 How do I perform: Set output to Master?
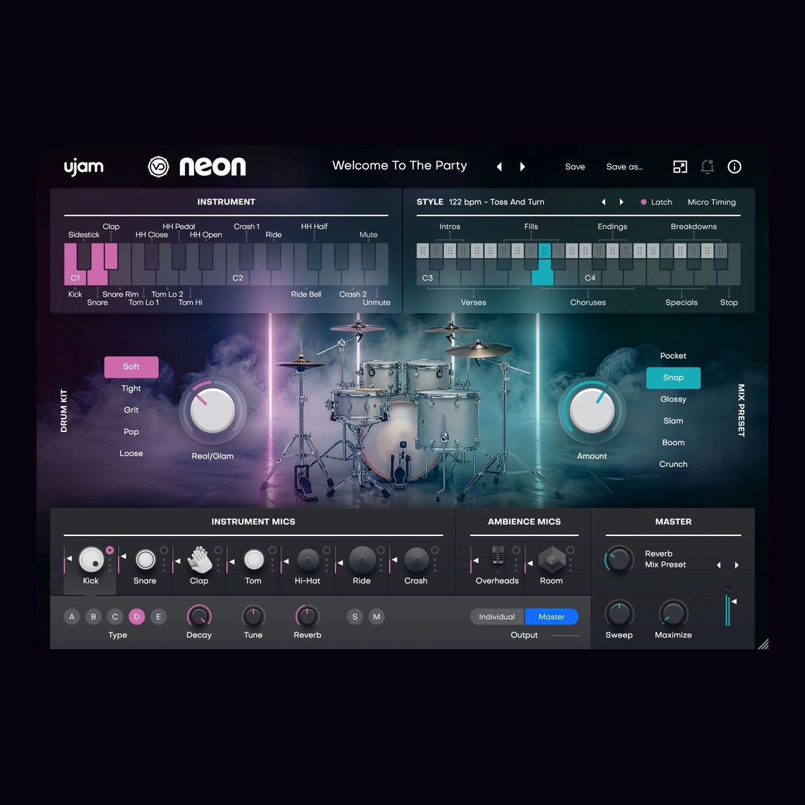click(x=551, y=616)
